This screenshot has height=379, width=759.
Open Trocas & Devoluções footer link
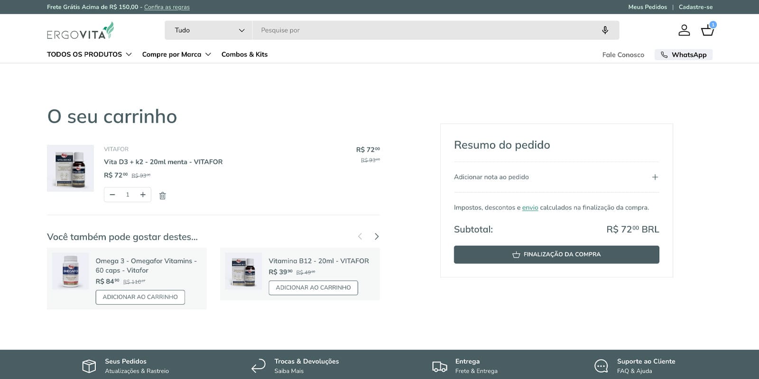point(306,361)
